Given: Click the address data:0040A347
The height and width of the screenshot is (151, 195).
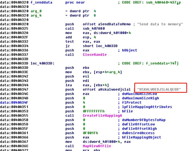Looking at the screenshot, I should (14, 90).
